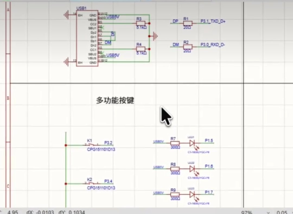Image resolution: width=293 pixels, height=214 pixels.
Task: Select DM net label left of R2
Action: [x=176, y=45]
